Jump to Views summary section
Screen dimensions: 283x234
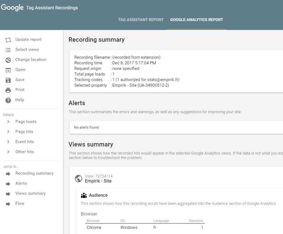point(30,194)
